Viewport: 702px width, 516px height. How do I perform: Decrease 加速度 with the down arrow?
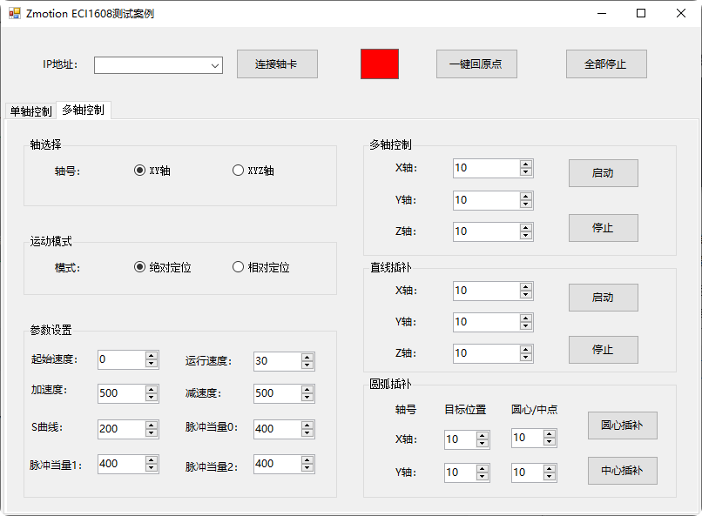pos(152,397)
